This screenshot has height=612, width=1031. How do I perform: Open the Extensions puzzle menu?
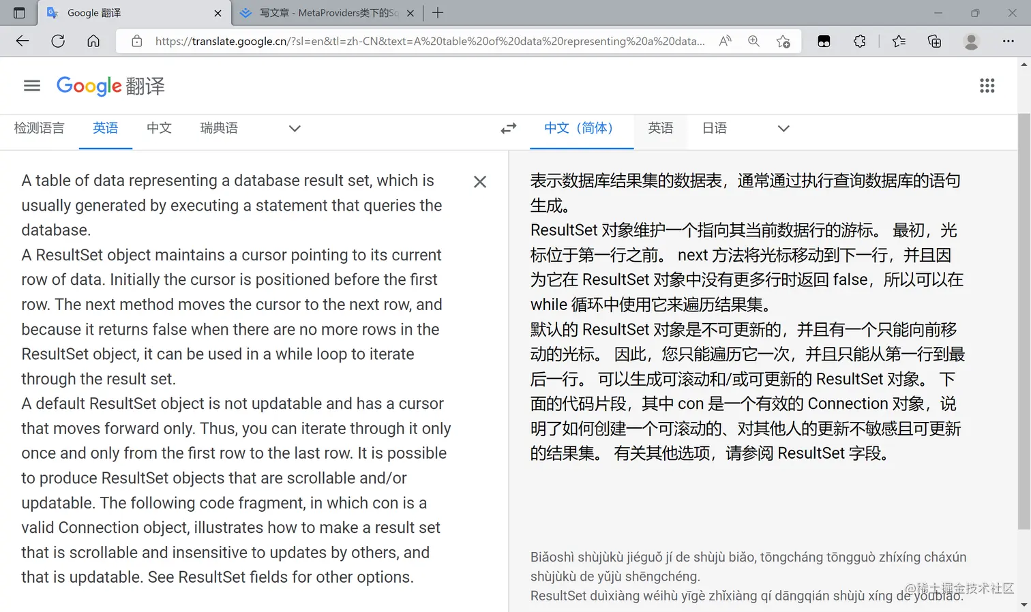pos(860,41)
